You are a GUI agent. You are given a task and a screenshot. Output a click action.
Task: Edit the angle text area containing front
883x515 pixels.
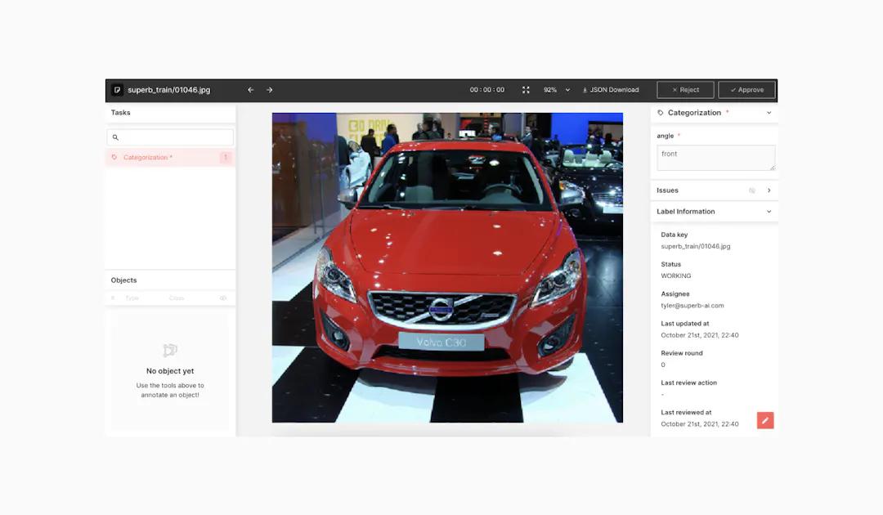point(715,158)
